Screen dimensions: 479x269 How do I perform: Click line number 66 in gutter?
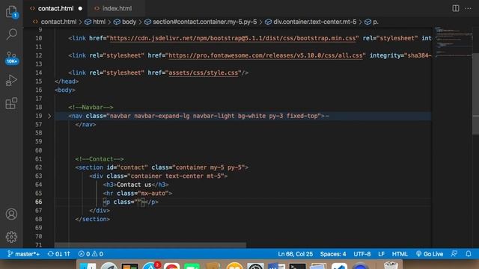point(38,202)
